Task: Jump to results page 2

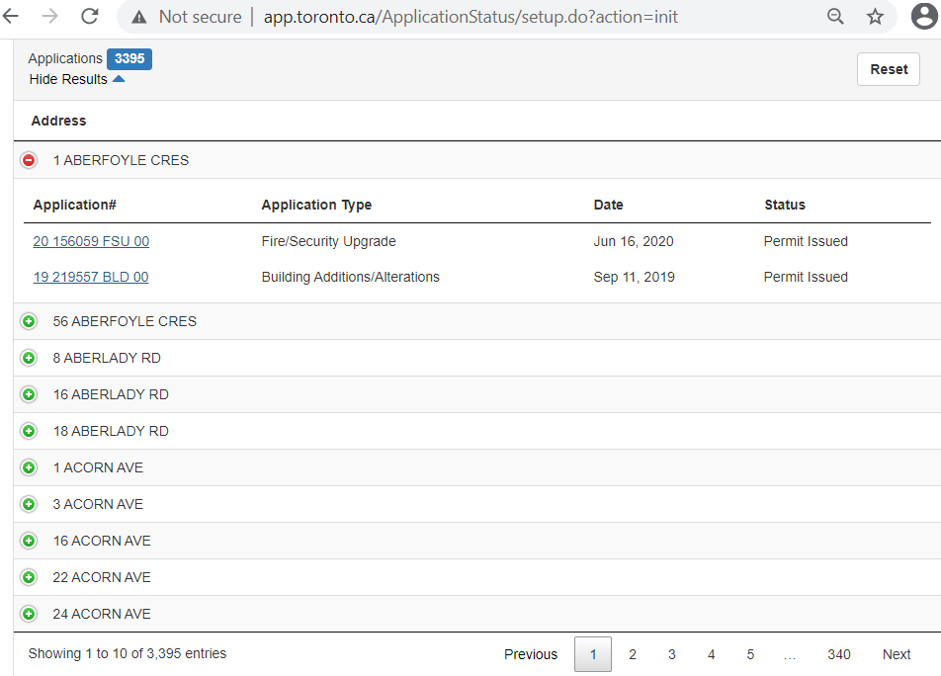Action: point(633,654)
